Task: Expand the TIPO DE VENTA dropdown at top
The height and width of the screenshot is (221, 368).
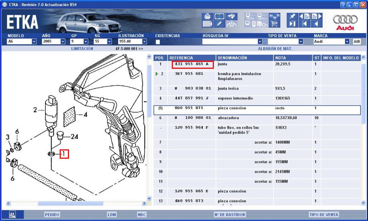Action: [x=301, y=42]
